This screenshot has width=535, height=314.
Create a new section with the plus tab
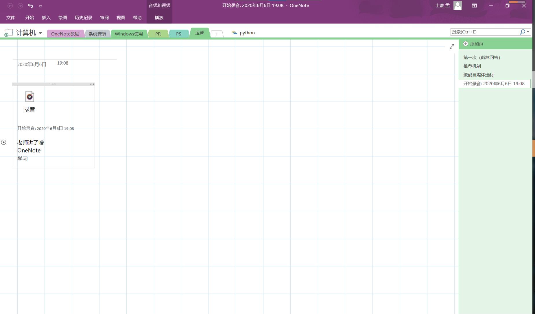coord(217,34)
